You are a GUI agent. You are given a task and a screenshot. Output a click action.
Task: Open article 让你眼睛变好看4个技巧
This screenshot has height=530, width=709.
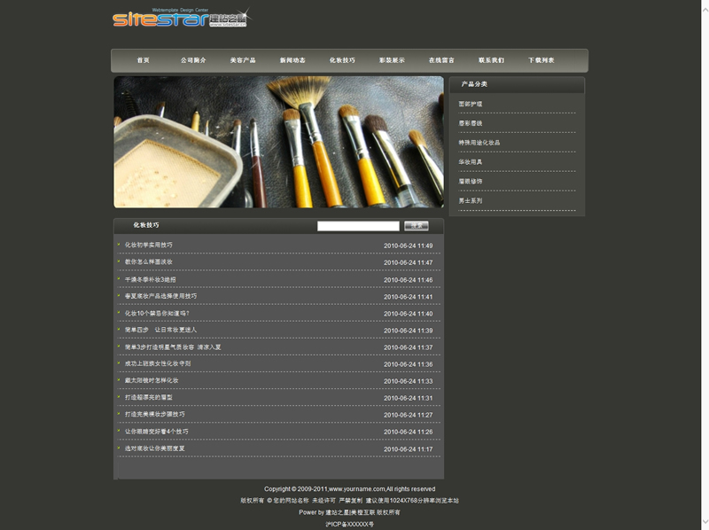coord(157,432)
